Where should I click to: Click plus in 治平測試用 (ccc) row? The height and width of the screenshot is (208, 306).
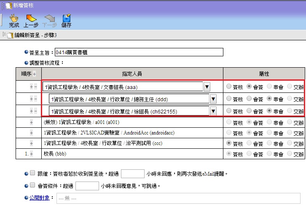31,143
